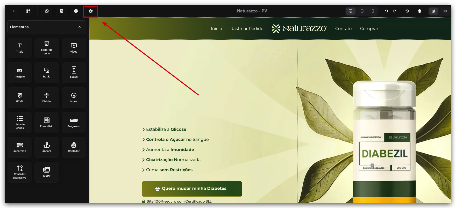The image size is (456, 208).
Task: Undo the last change
Action: pyautogui.click(x=386, y=11)
